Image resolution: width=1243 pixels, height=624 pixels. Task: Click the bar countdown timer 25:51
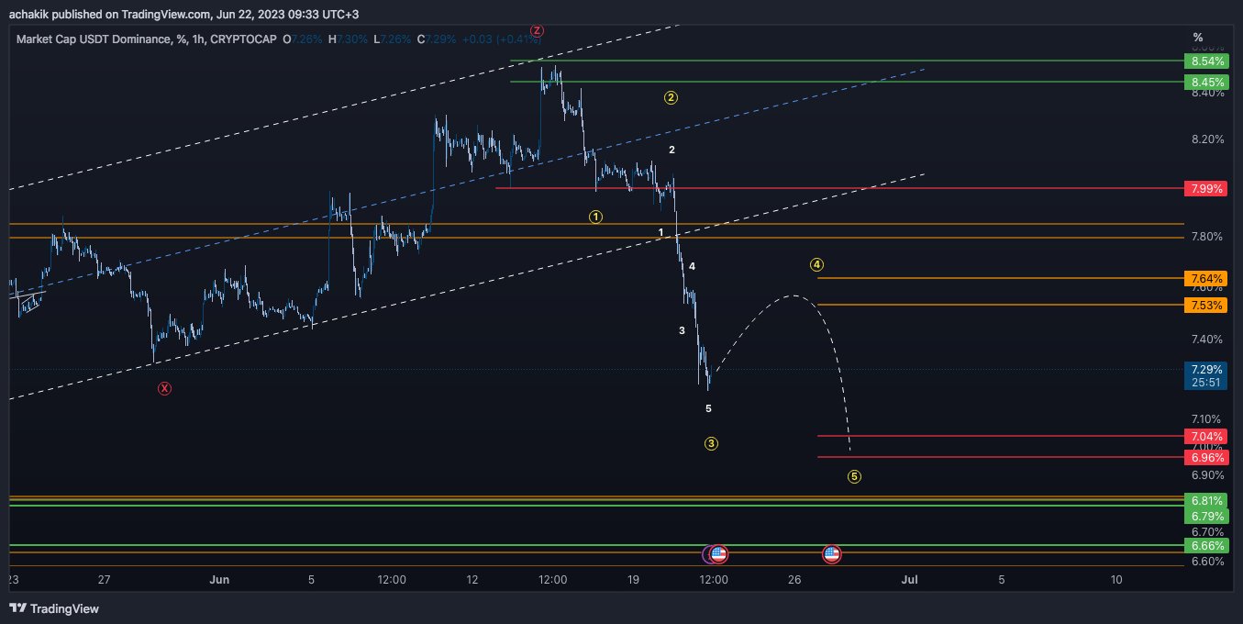click(1206, 383)
